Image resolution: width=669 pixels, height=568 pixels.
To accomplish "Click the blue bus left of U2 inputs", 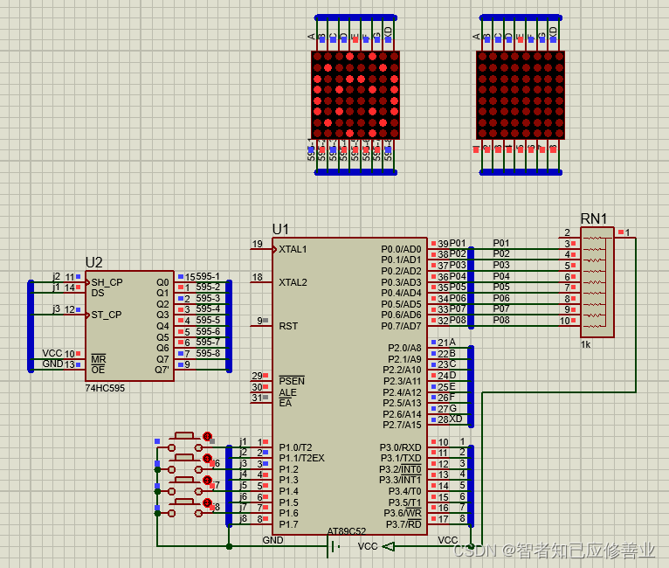I will pyautogui.click(x=31, y=326).
